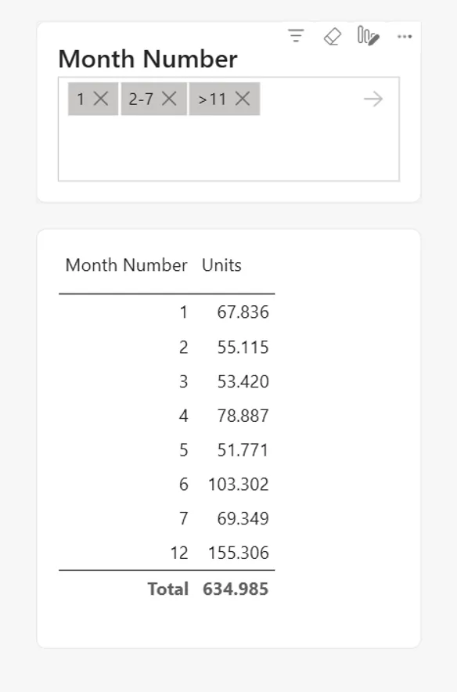Select the Month Number slicer title
The image size is (457, 692).
(x=148, y=59)
